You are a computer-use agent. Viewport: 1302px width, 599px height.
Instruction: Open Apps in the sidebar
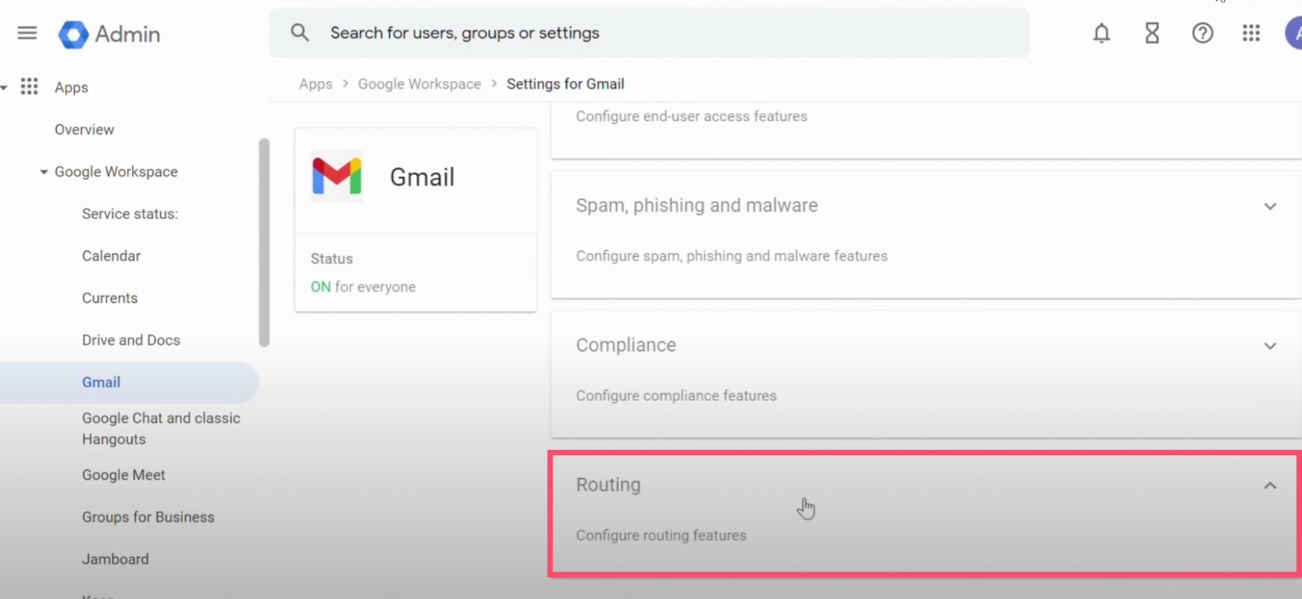[x=71, y=88]
